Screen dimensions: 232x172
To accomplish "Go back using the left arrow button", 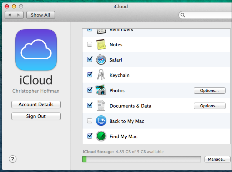I will point(10,15).
